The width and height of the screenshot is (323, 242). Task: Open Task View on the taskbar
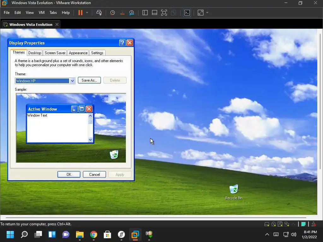tap(38, 234)
